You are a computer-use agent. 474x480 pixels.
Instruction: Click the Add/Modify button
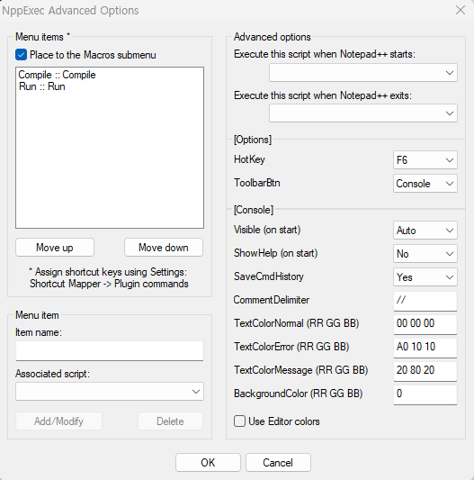click(58, 421)
